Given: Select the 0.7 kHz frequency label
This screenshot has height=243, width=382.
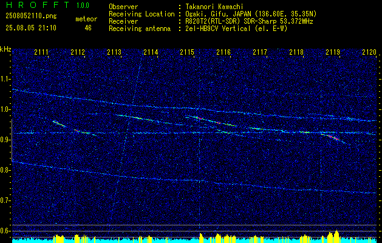Looking at the screenshot, I should pyautogui.click(x=5, y=200).
